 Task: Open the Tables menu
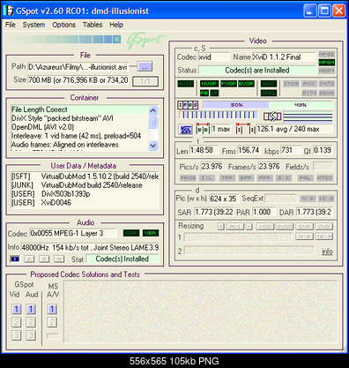point(93,25)
